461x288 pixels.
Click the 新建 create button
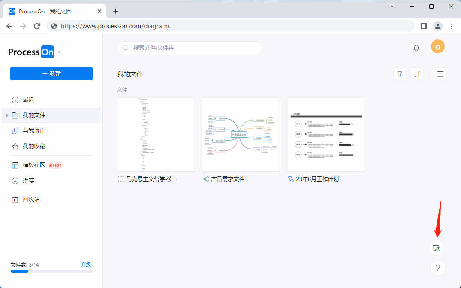[51, 73]
